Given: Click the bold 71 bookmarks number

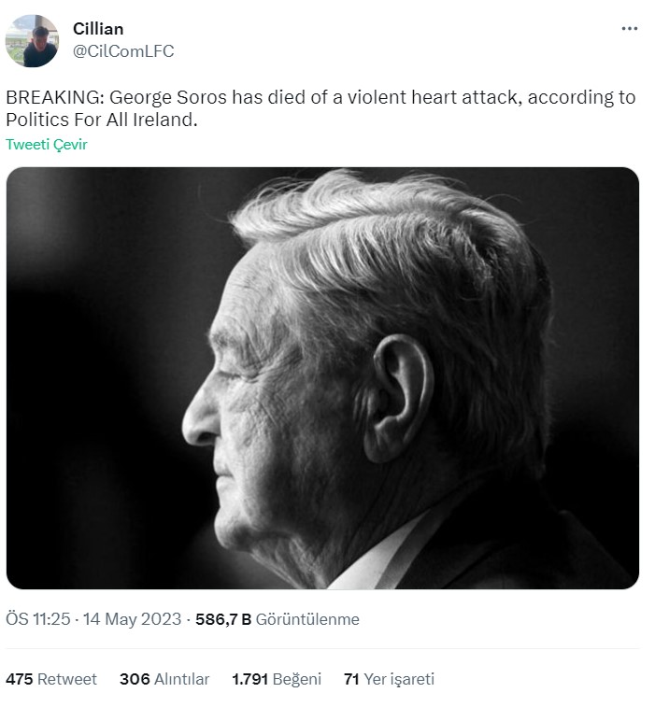Looking at the screenshot, I should pyautogui.click(x=351, y=679).
